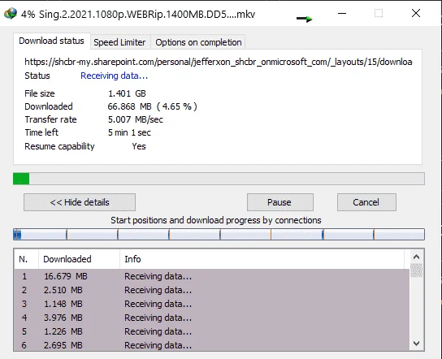Click the downloaded value 66.868 MB
The width and height of the screenshot is (442, 359).
(x=152, y=106)
